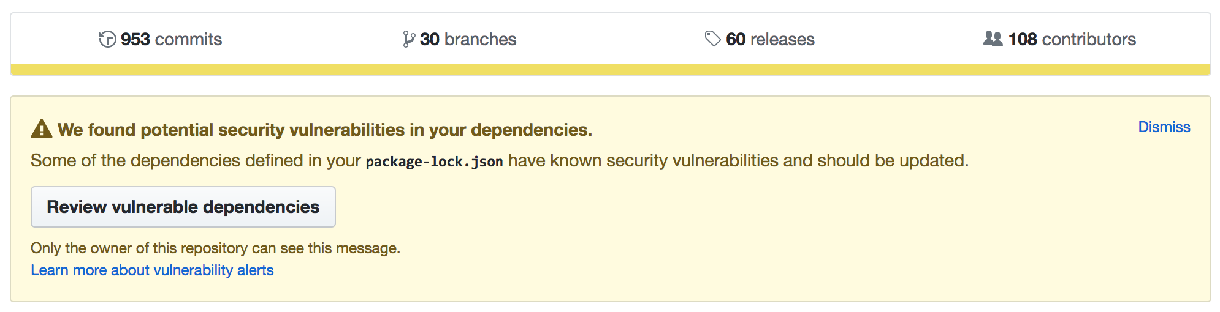Viewport: 1220px width, 312px height.
Task: Review vulnerable dependencies
Action: pos(183,207)
